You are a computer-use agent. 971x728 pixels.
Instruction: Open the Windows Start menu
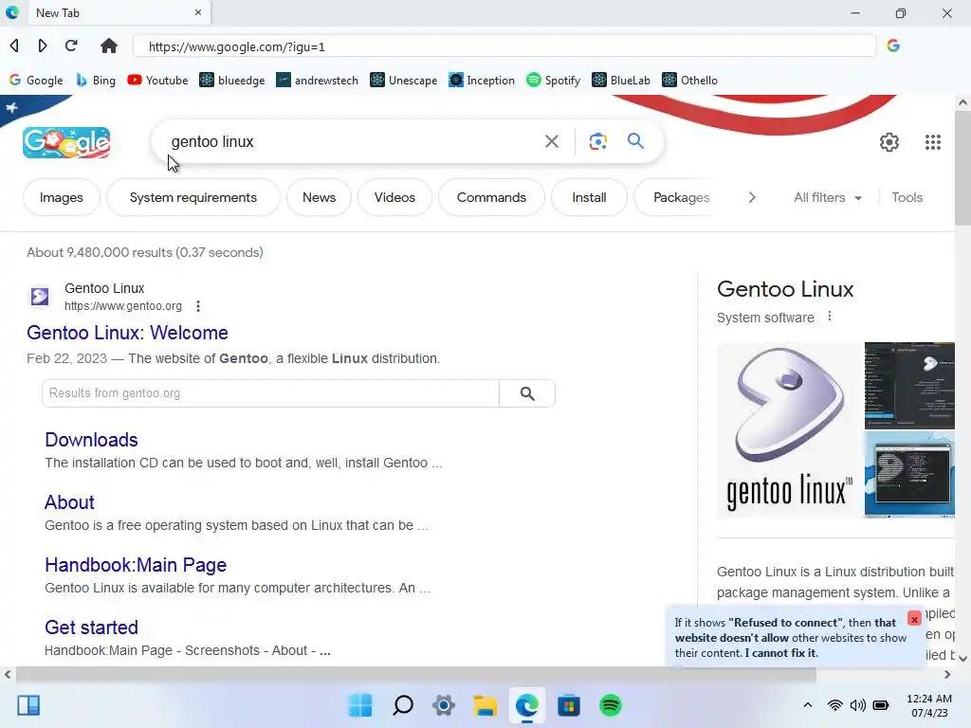pos(360,705)
